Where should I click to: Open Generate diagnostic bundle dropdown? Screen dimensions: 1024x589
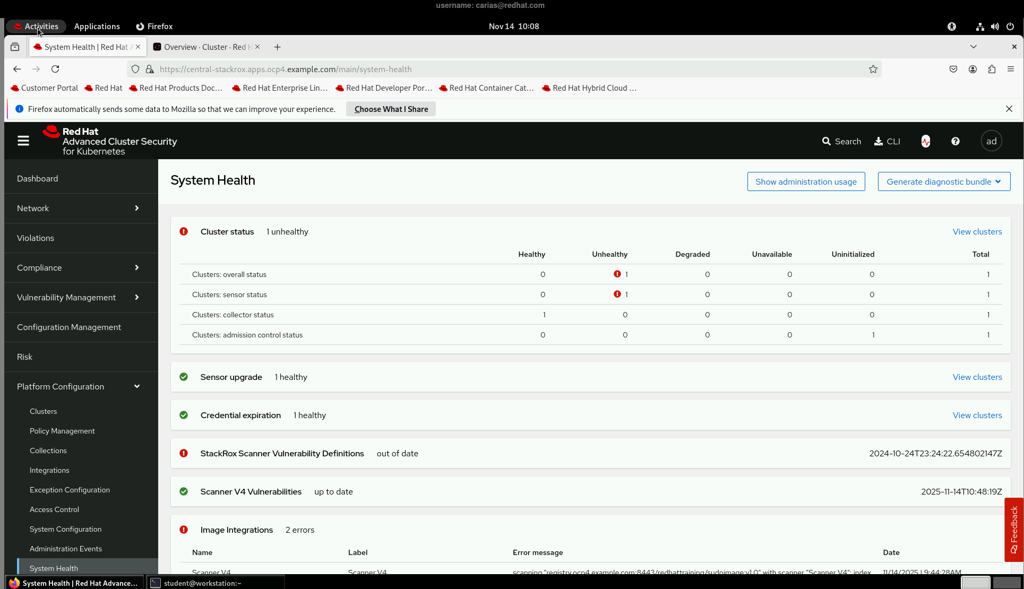[944, 182]
